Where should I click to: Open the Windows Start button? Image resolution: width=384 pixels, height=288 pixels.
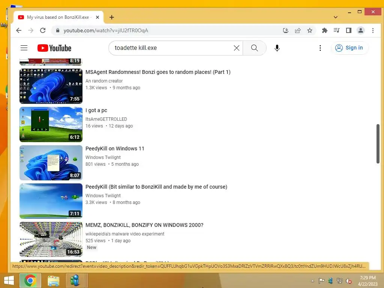click(x=9, y=280)
